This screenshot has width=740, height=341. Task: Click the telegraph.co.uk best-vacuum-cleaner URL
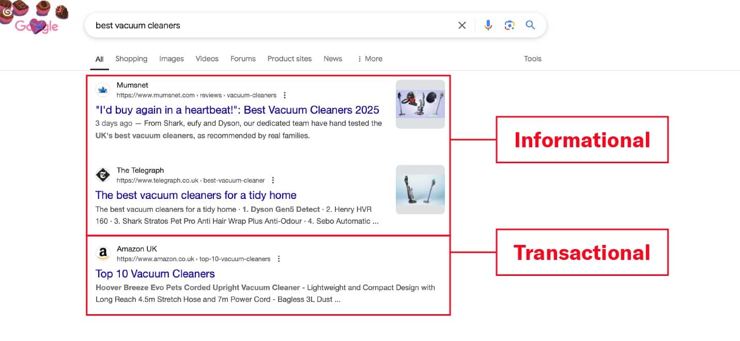coord(191,180)
